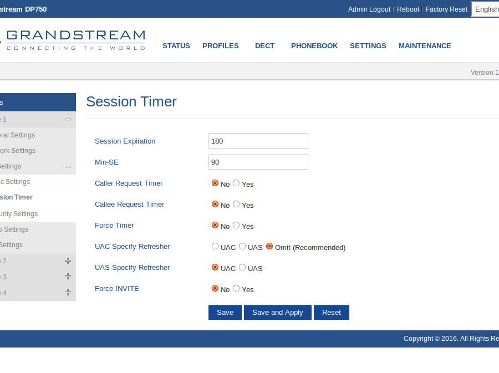Expand the third profile plus icon
The height and width of the screenshot is (373, 499).
[68, 277]
